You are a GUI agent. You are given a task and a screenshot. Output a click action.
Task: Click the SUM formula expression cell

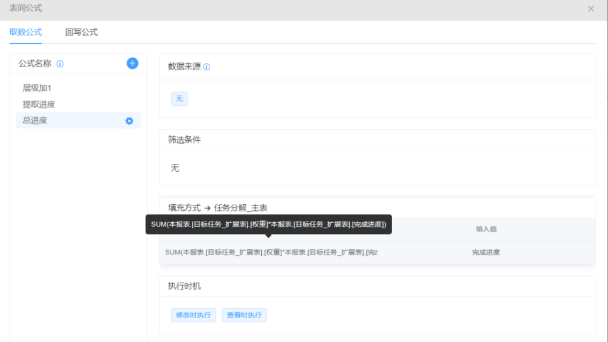(x=271, y=252)
